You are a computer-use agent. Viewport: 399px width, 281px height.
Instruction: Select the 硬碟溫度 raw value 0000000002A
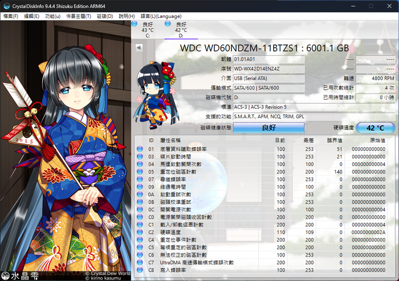coord(368,232)
